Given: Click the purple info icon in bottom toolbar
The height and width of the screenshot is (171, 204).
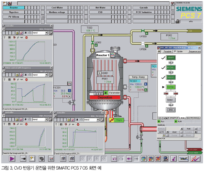Looking at the screenshot, I should tap(173, 159).
